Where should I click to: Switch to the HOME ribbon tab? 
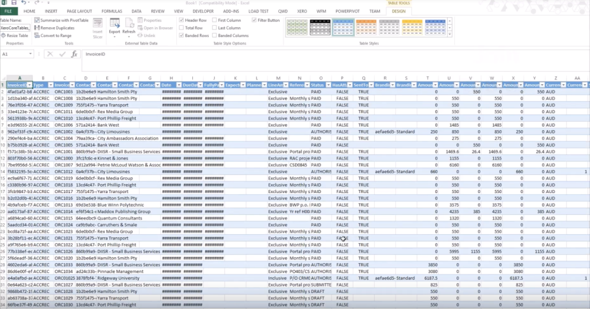point(29,11)
